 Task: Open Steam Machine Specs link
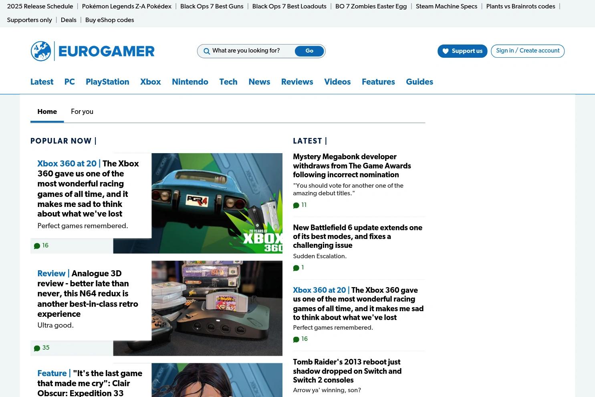446,6
